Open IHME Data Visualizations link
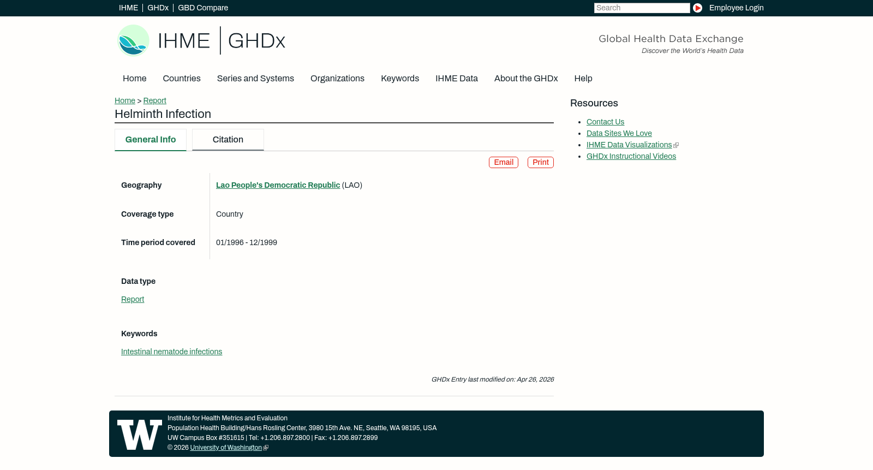The width and height of the screenshot is (873, 470). tap(629, 145)
